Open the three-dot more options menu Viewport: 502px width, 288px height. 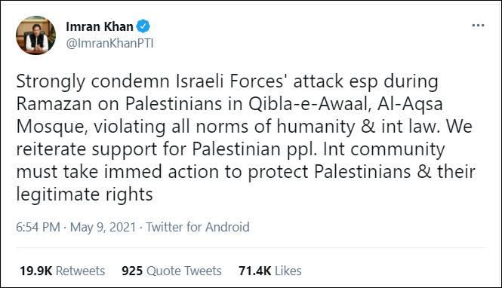coord(478,26)
